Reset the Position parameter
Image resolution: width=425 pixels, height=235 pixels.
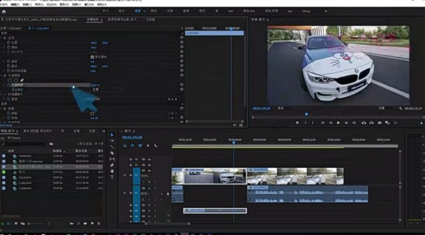182,43
